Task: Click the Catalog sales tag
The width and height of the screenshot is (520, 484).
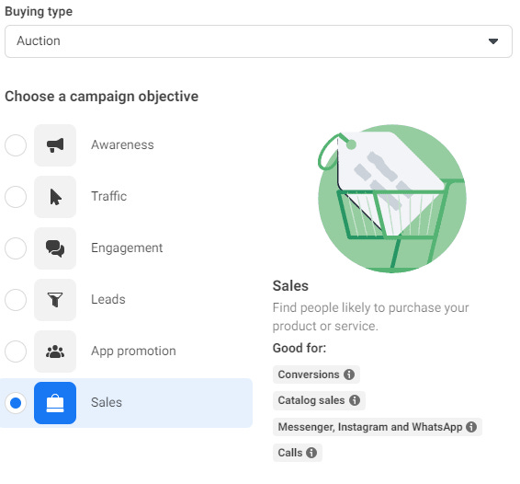Action: (x=319, y=400)
